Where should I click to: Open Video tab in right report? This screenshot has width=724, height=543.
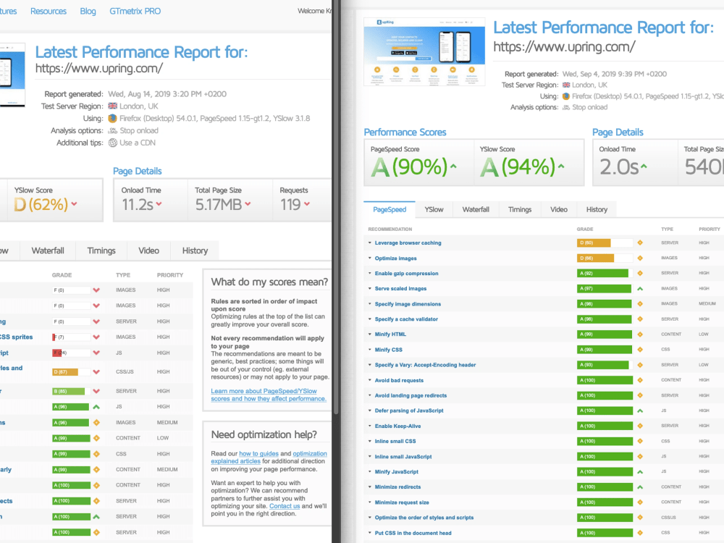coord(559,210)
